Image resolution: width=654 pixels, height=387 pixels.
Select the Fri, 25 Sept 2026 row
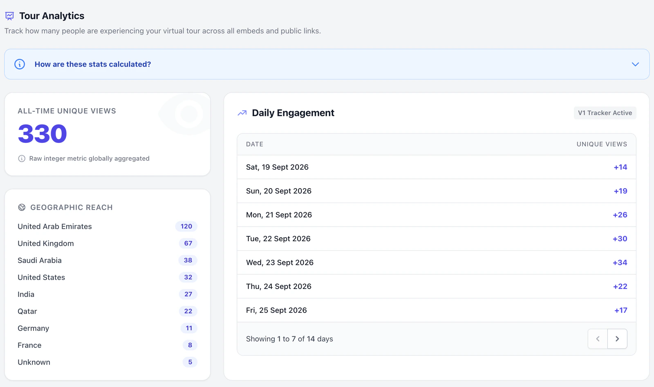coord(437,310)
